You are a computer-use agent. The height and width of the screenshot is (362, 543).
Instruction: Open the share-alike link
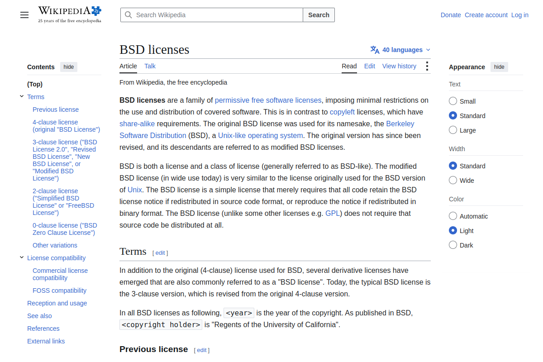pos(137,124)
